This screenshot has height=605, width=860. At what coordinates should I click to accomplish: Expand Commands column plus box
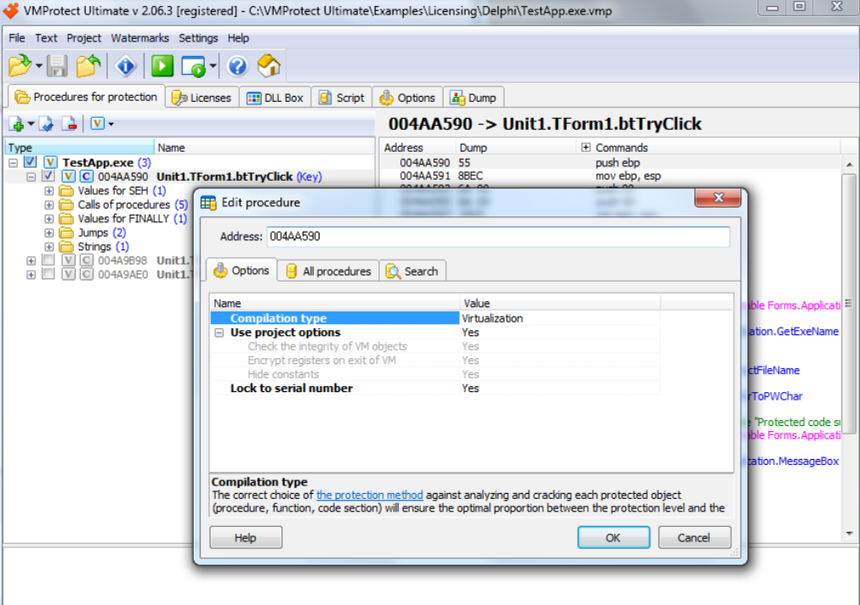tap(586, 148)
